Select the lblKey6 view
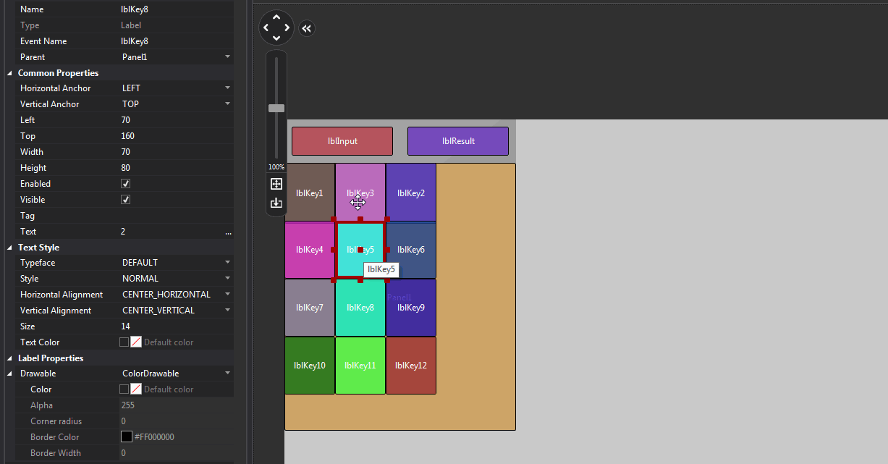This screenshot has height=464, width=888. pos(411,250)
